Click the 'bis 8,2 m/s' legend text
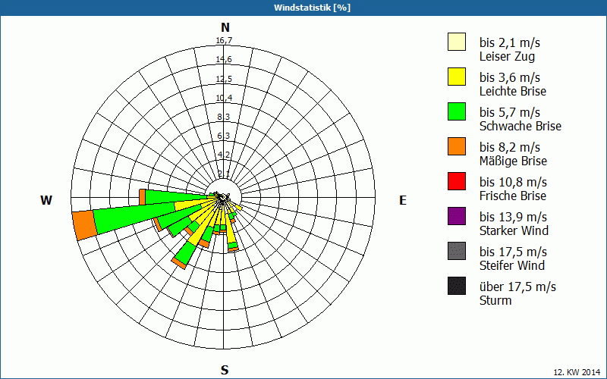 (509, 146)
